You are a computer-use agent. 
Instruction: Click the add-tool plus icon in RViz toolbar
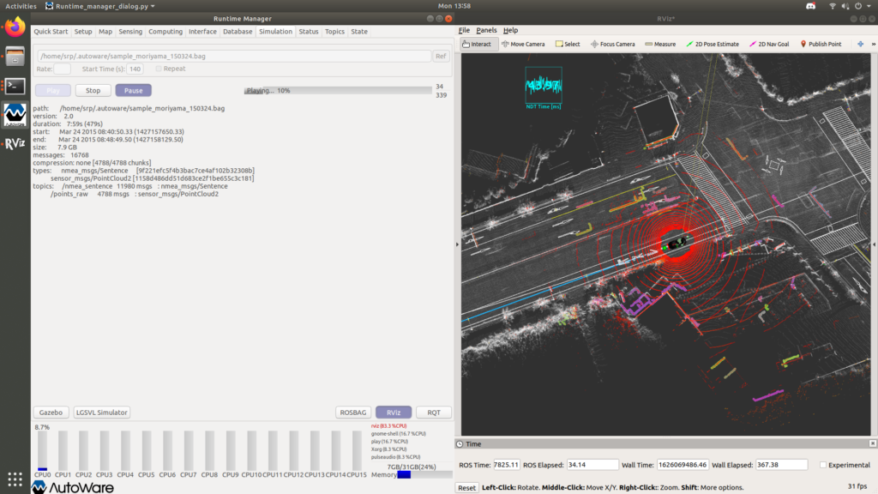click(x=860, y=44)
